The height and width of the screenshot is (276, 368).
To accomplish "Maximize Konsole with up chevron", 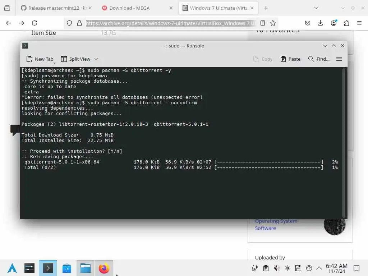I will [334, 46].
